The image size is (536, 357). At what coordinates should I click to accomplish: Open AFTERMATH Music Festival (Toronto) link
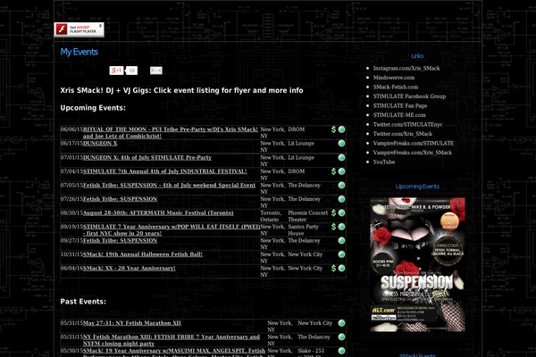[x=158, y=212]
